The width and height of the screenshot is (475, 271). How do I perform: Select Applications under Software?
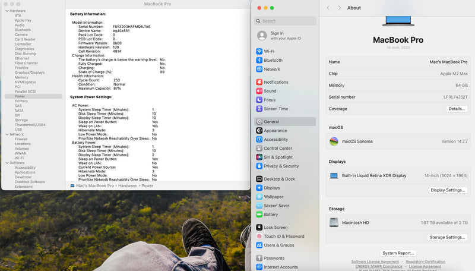[x=25, y=172]
